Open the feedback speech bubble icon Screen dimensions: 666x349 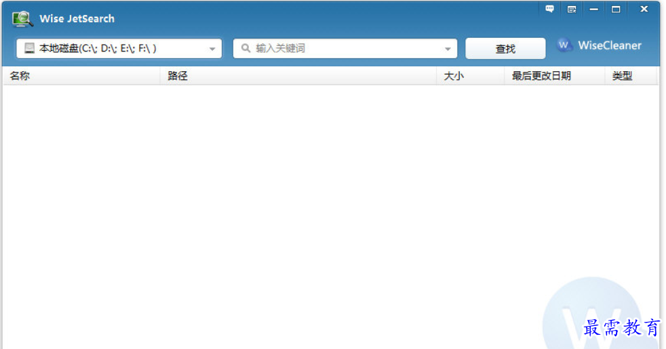[x=549, y=9]
